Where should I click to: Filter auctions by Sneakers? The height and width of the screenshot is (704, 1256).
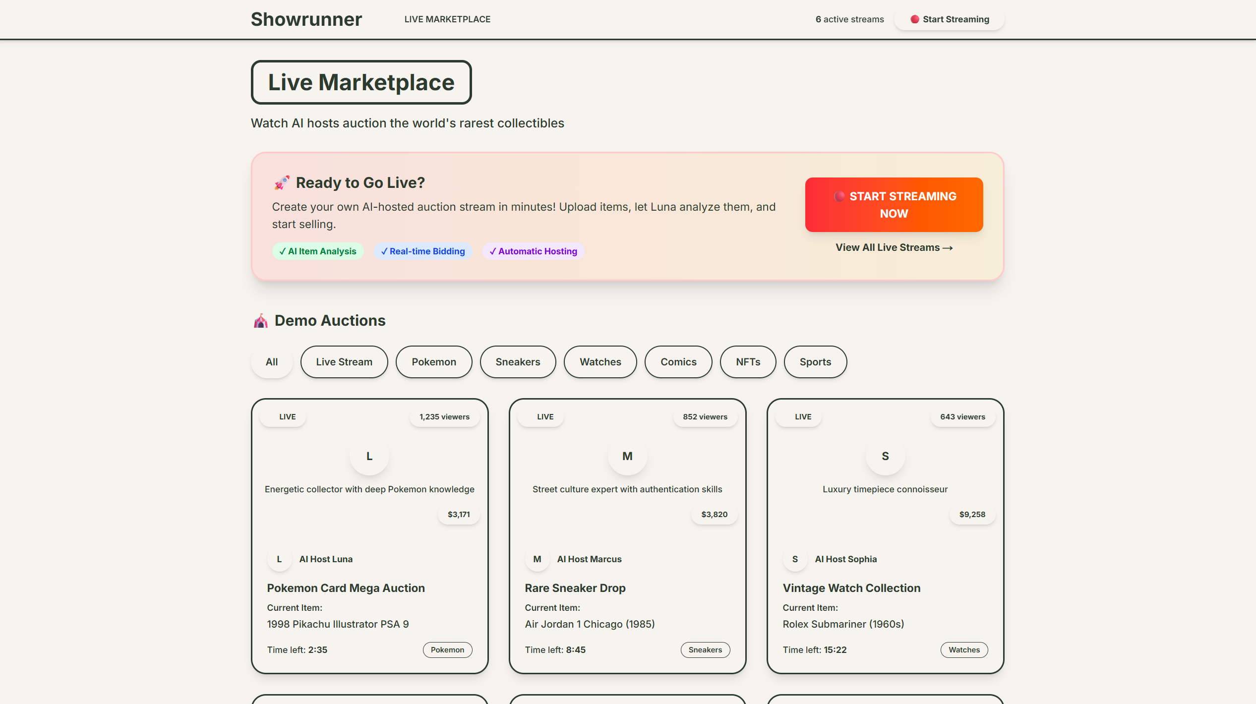point(518,362)
